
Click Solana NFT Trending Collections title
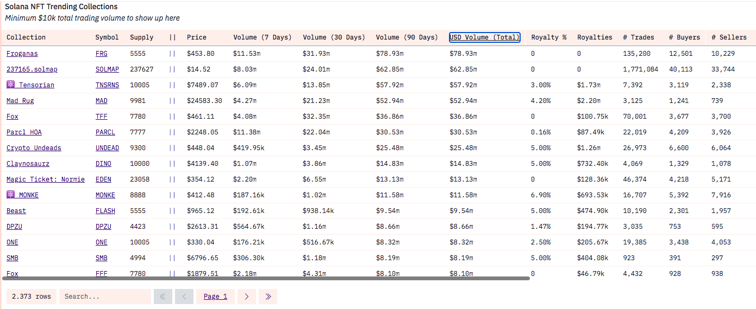click(x=61, y=7)
